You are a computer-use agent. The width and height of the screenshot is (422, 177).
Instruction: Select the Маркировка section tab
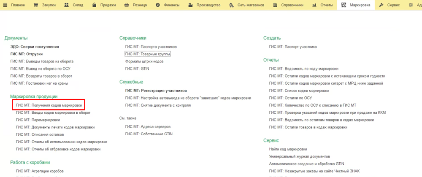pyautogui.click(x=356, y=5)
